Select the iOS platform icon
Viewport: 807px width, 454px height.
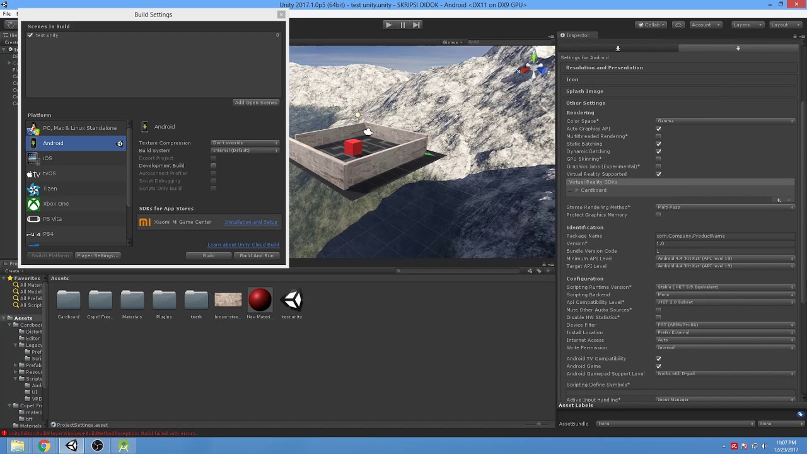click(33, 158)
